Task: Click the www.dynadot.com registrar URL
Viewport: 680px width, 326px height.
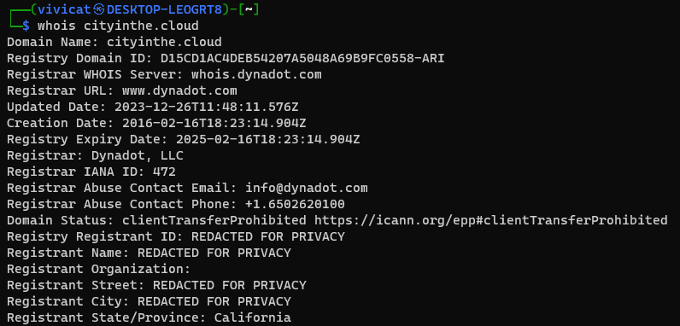Action: click(179, 91)
